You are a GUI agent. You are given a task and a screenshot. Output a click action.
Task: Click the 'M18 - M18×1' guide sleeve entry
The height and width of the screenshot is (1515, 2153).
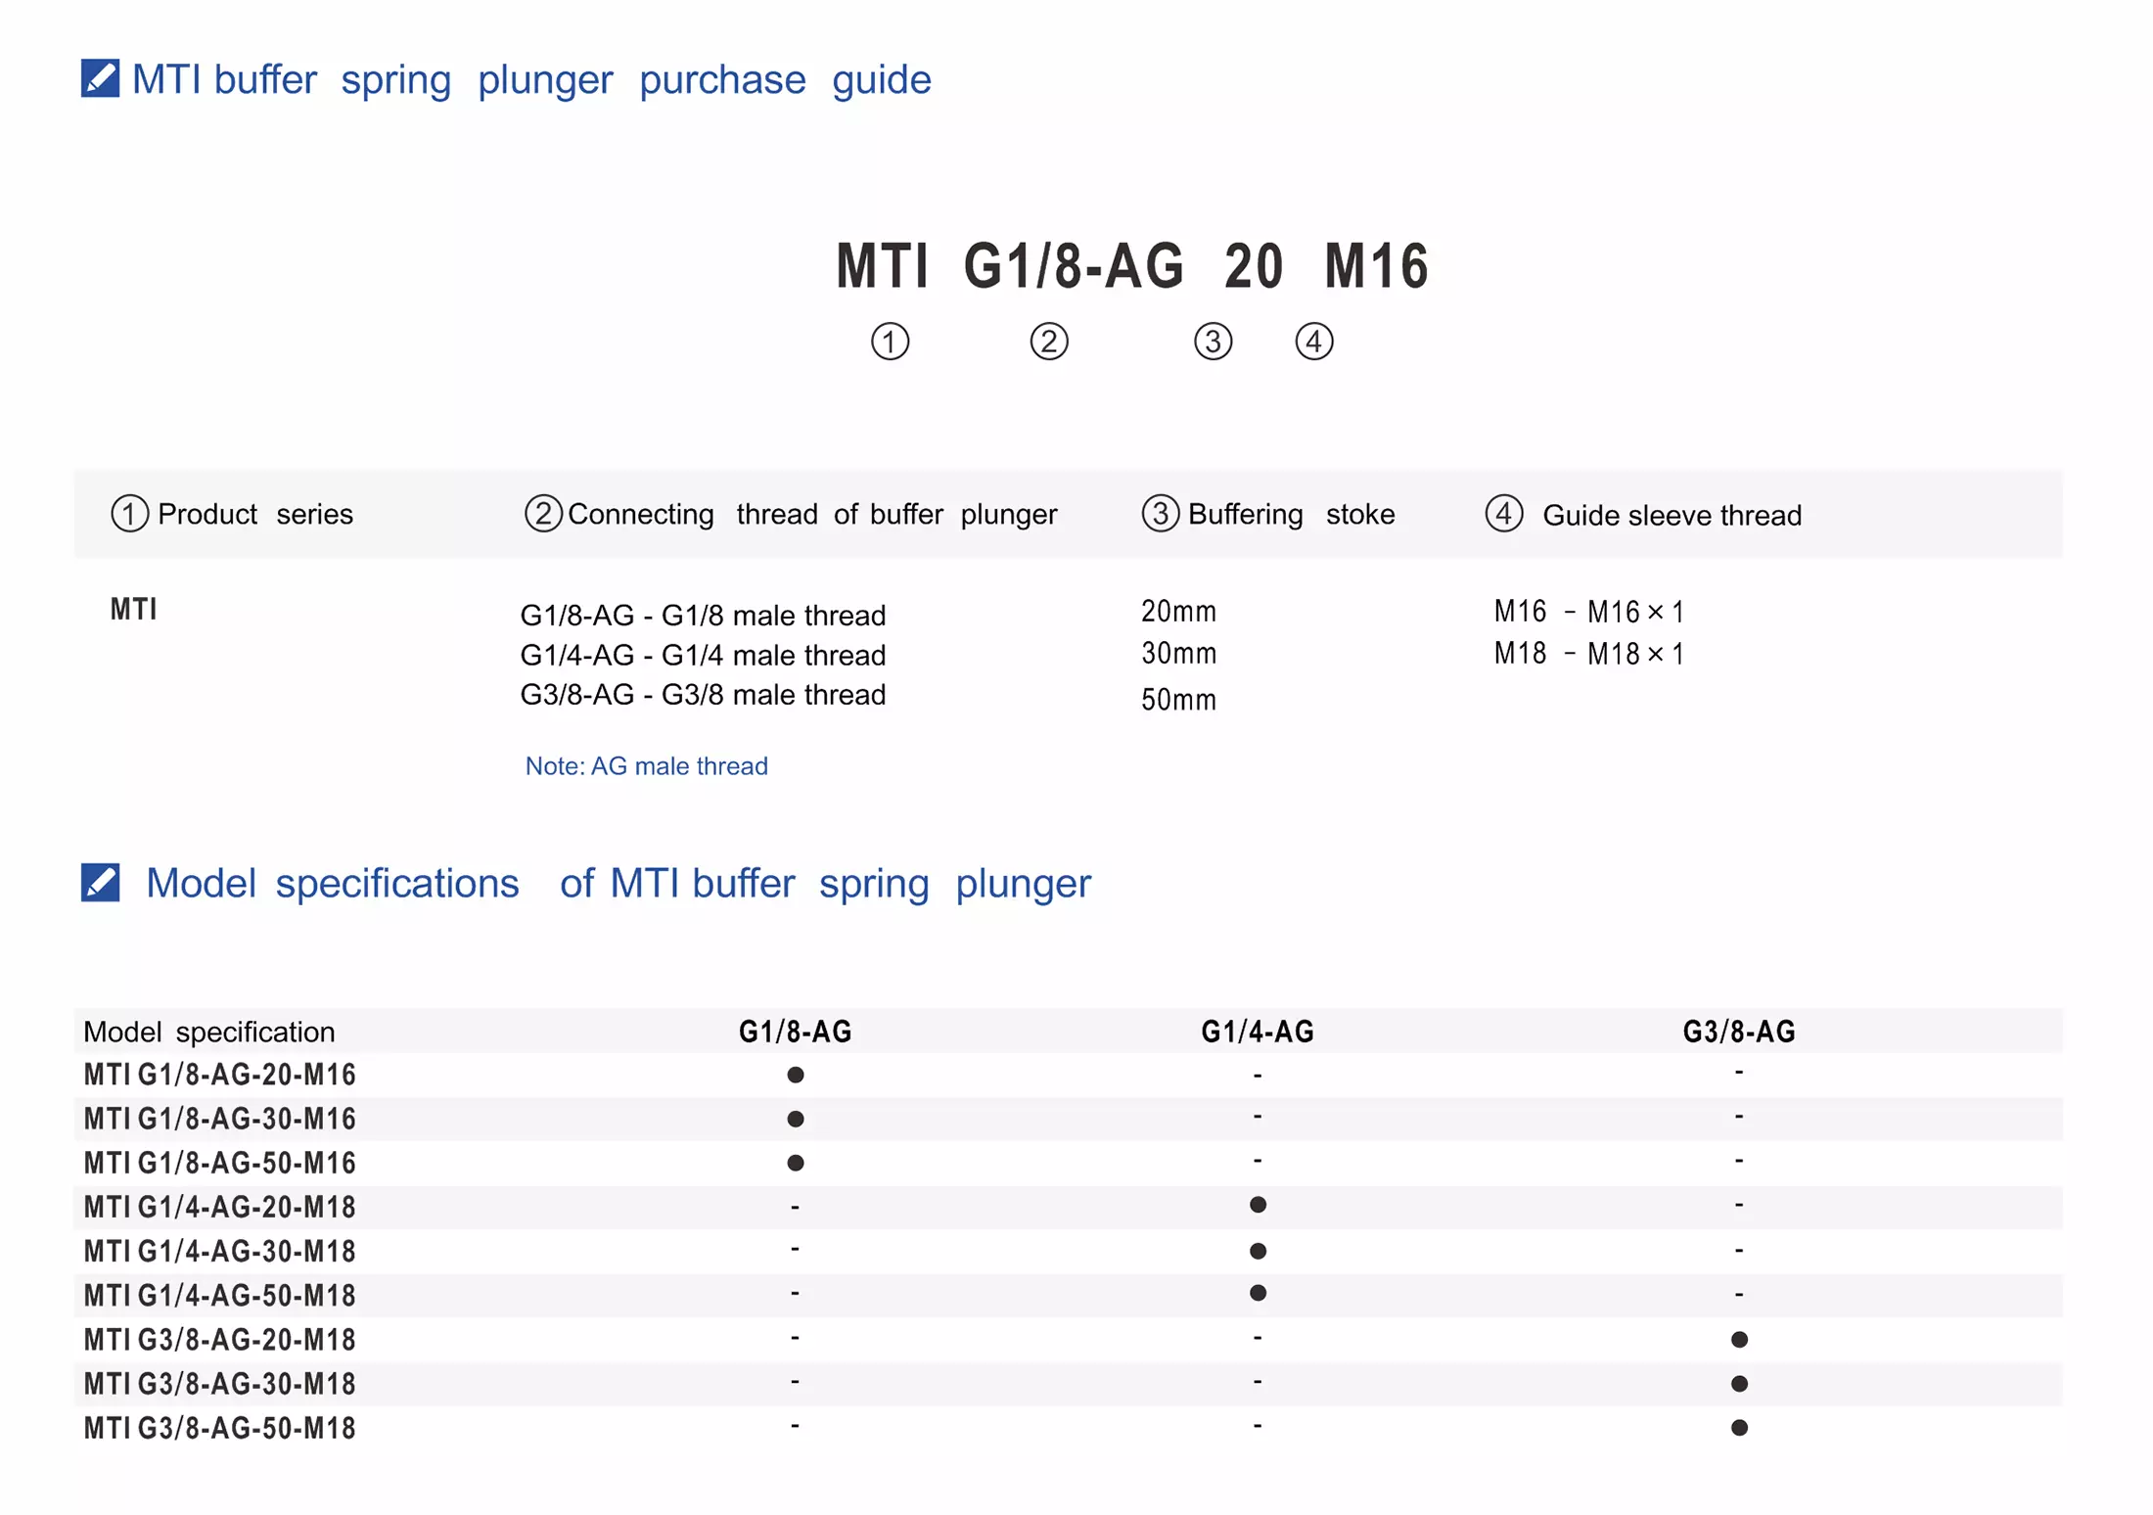click(x=1588, y=654)
